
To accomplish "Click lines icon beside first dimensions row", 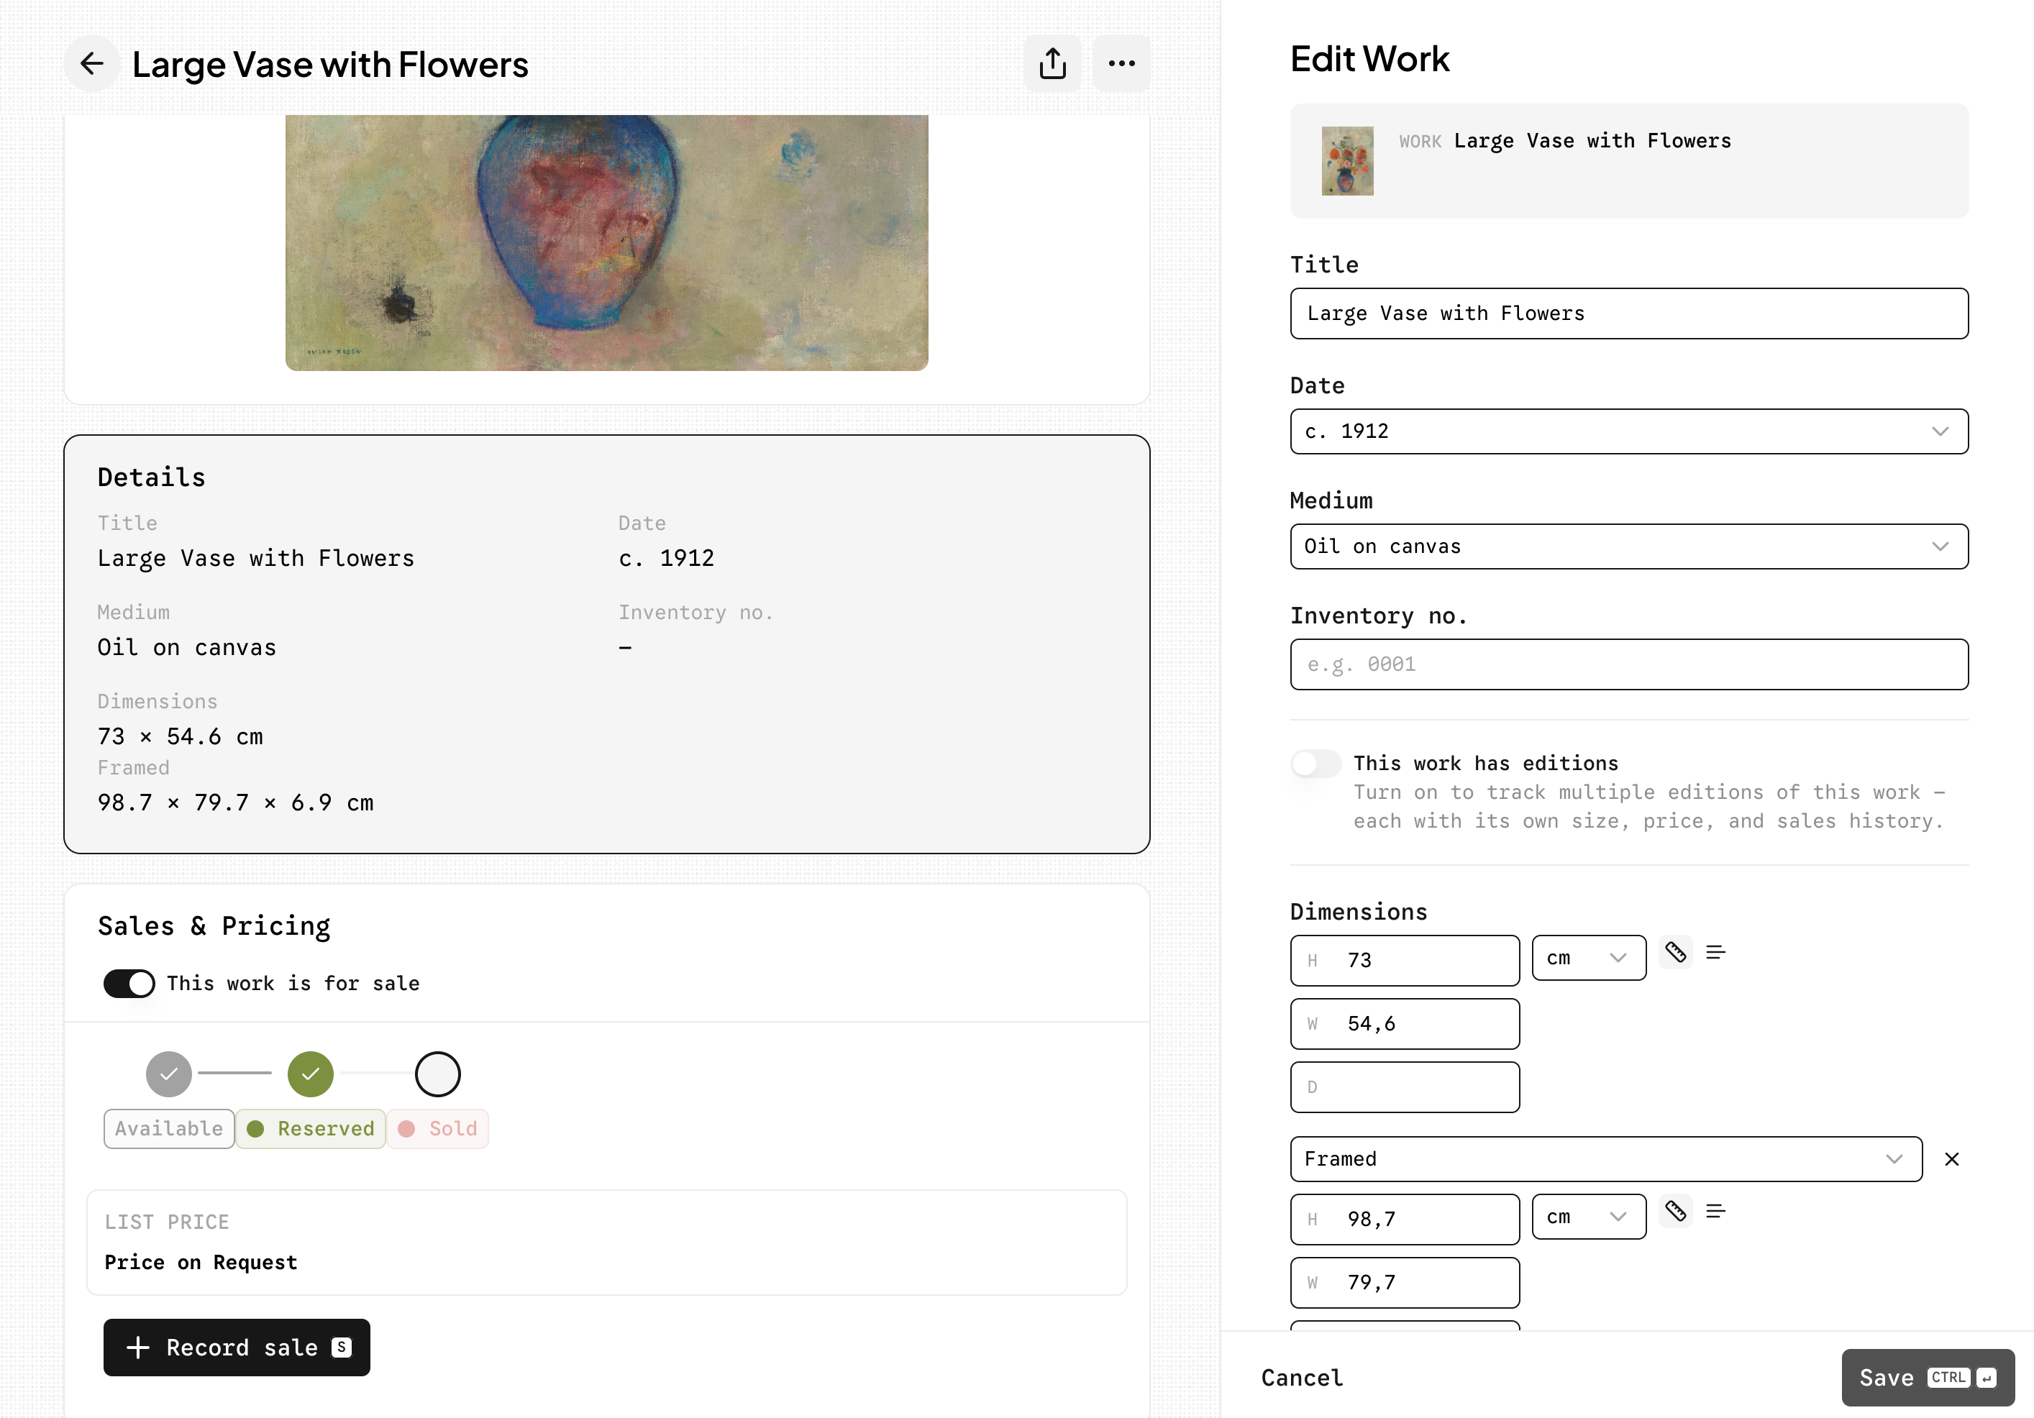I will tap(1715, 952).
